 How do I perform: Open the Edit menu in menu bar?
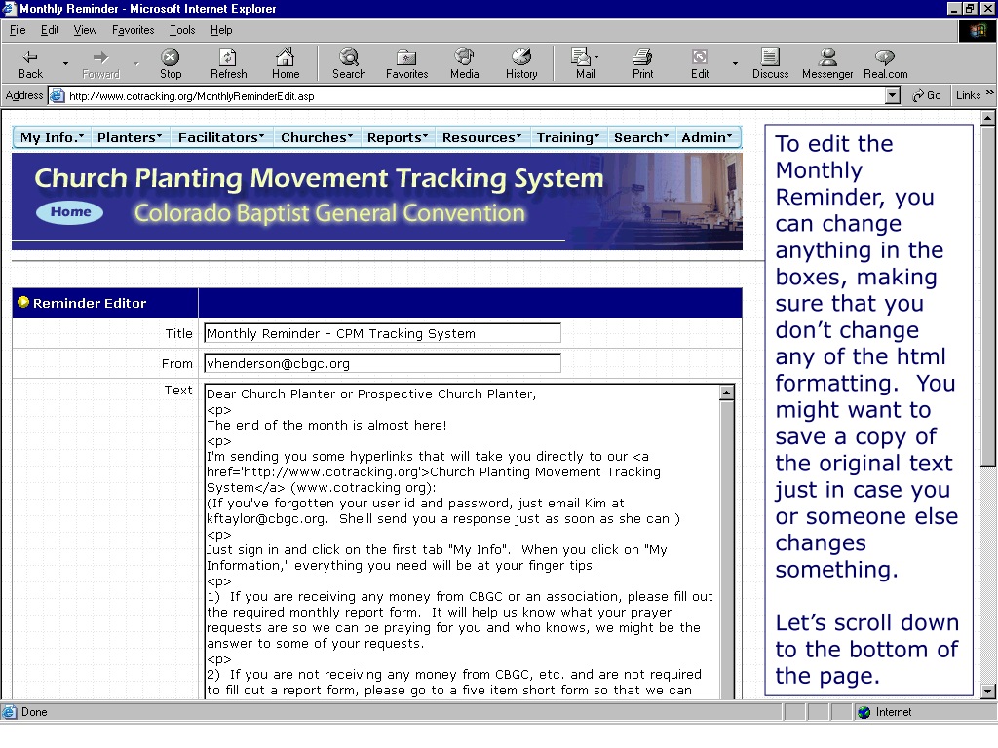tap(50, 30)
